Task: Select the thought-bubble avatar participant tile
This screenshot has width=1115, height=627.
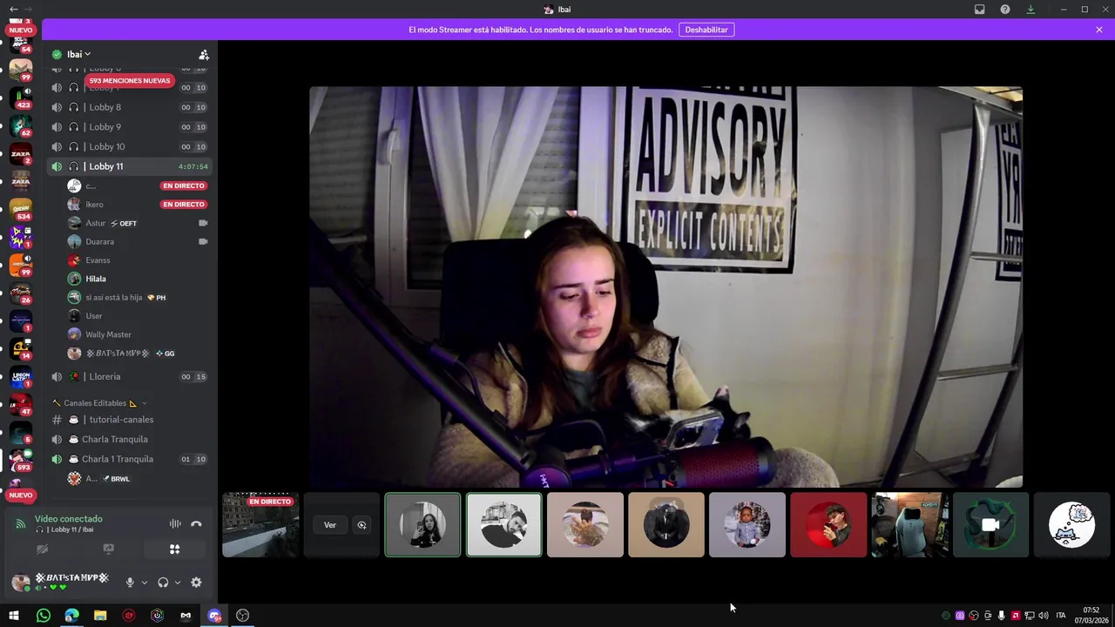Action: click(1071, 524)
